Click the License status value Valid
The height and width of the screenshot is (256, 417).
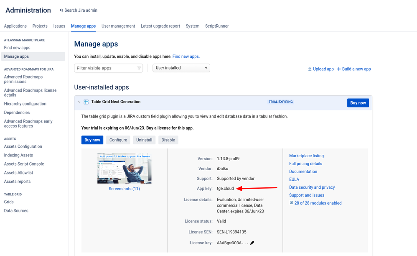[221, 221]
